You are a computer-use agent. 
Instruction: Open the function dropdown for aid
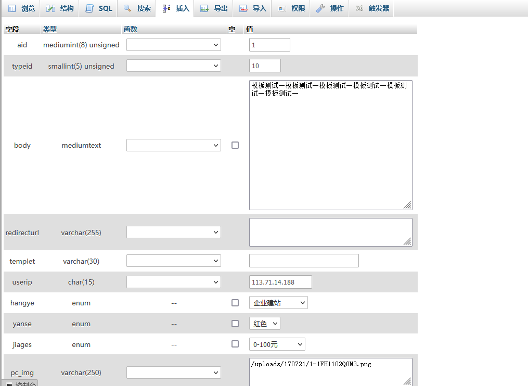[174, 45]
